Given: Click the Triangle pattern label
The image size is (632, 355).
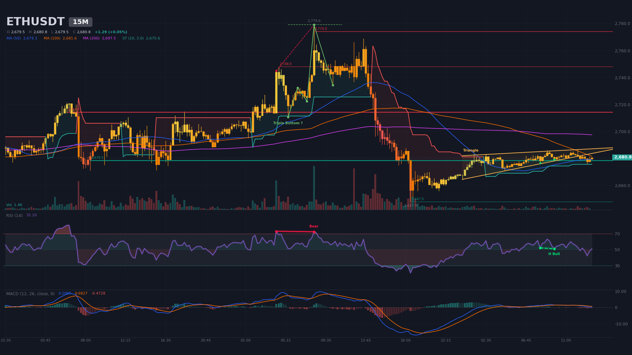Looking at the screenshot, I should click(x=470, y=150).
